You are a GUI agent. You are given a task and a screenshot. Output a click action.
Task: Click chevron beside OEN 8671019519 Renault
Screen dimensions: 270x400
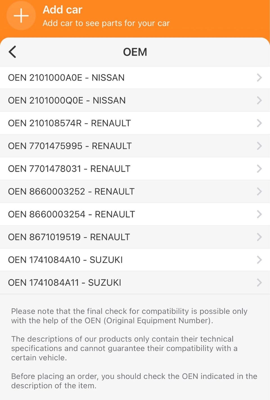tap(259, 237)
